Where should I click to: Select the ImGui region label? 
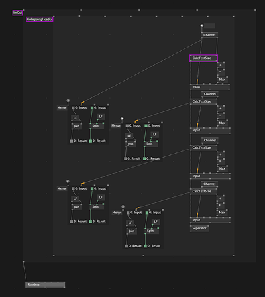(x=17, y=13)
